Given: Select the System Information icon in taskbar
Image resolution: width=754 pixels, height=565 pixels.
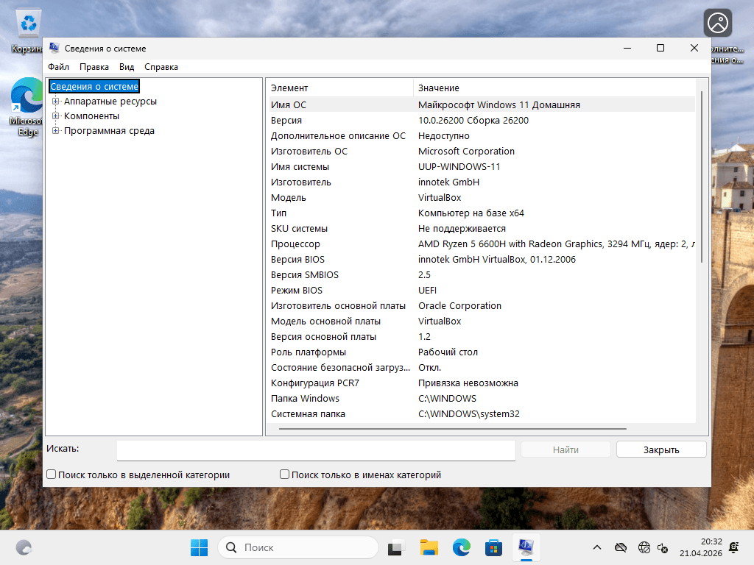Looking at the screenshot, I should click(525, 547).
